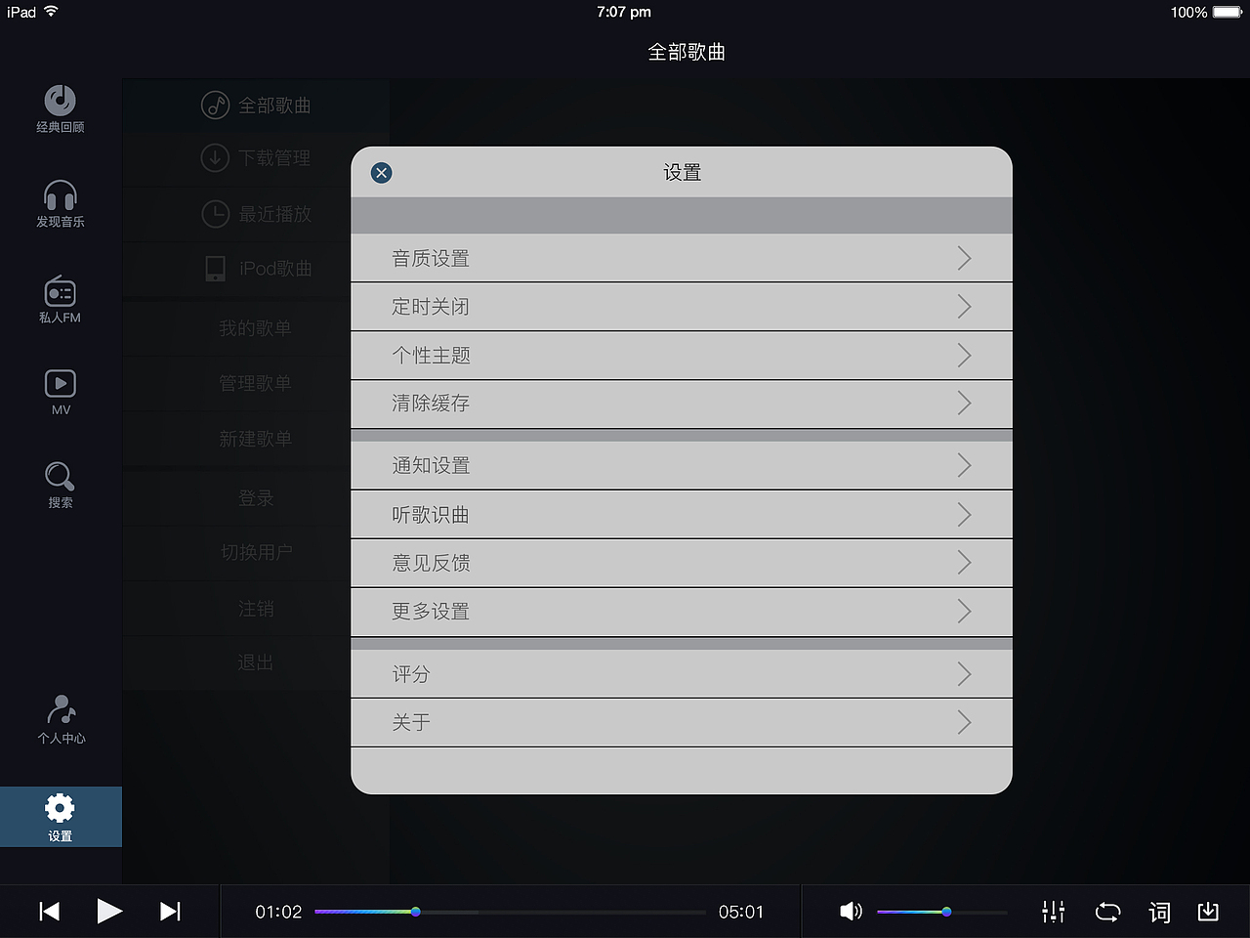Open 私人FM radio in the sidebar
Screen dimensions: 1250x938
(60, 298)
